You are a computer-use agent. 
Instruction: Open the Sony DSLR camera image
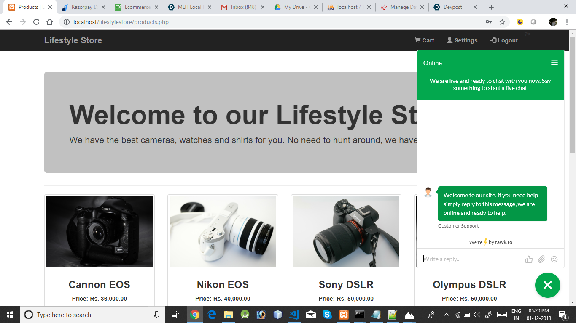point(346,232)
